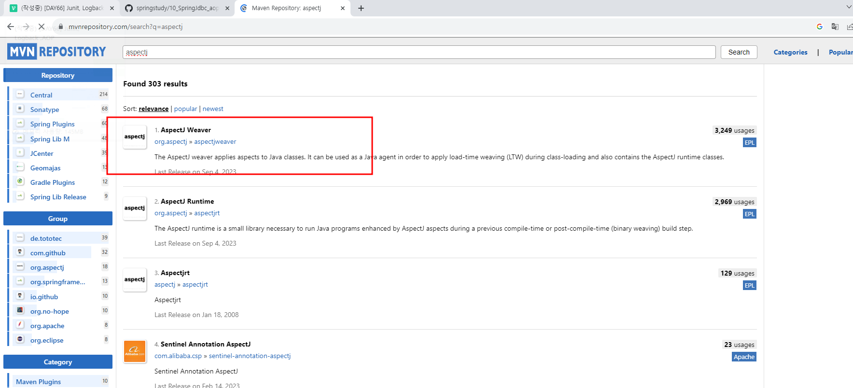
Task: Click the com.github group icon
Action: click(x=20, y=252)
